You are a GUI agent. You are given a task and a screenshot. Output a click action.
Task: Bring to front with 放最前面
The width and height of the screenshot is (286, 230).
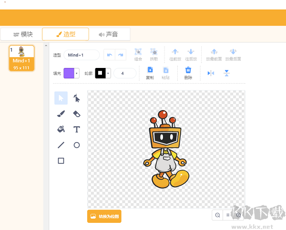[x=214, y=55]
